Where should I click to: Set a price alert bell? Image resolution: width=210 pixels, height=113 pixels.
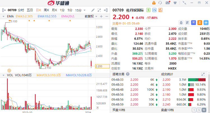[x=181, y=23]
